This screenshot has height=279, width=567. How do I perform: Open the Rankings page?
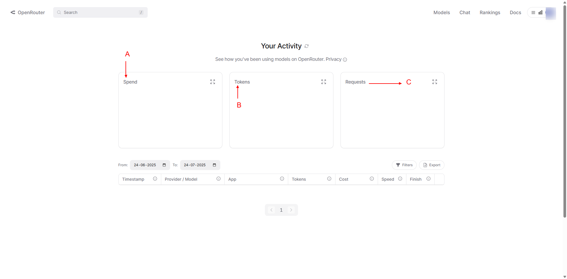point(490,12)
